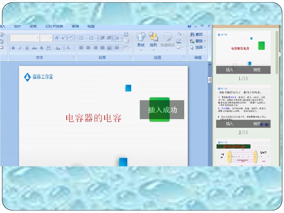The image size is (284, 213).
Task: Click the increase font size icon
Action: coord(56,38)
